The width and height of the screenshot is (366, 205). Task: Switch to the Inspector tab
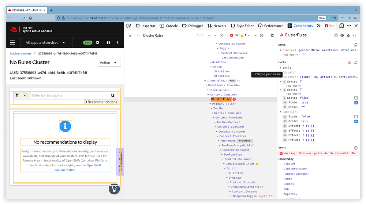146,26
